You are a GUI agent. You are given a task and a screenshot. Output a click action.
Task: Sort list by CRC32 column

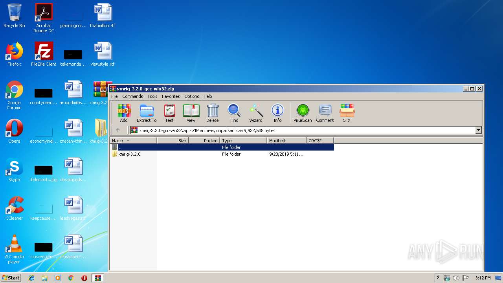320,140
